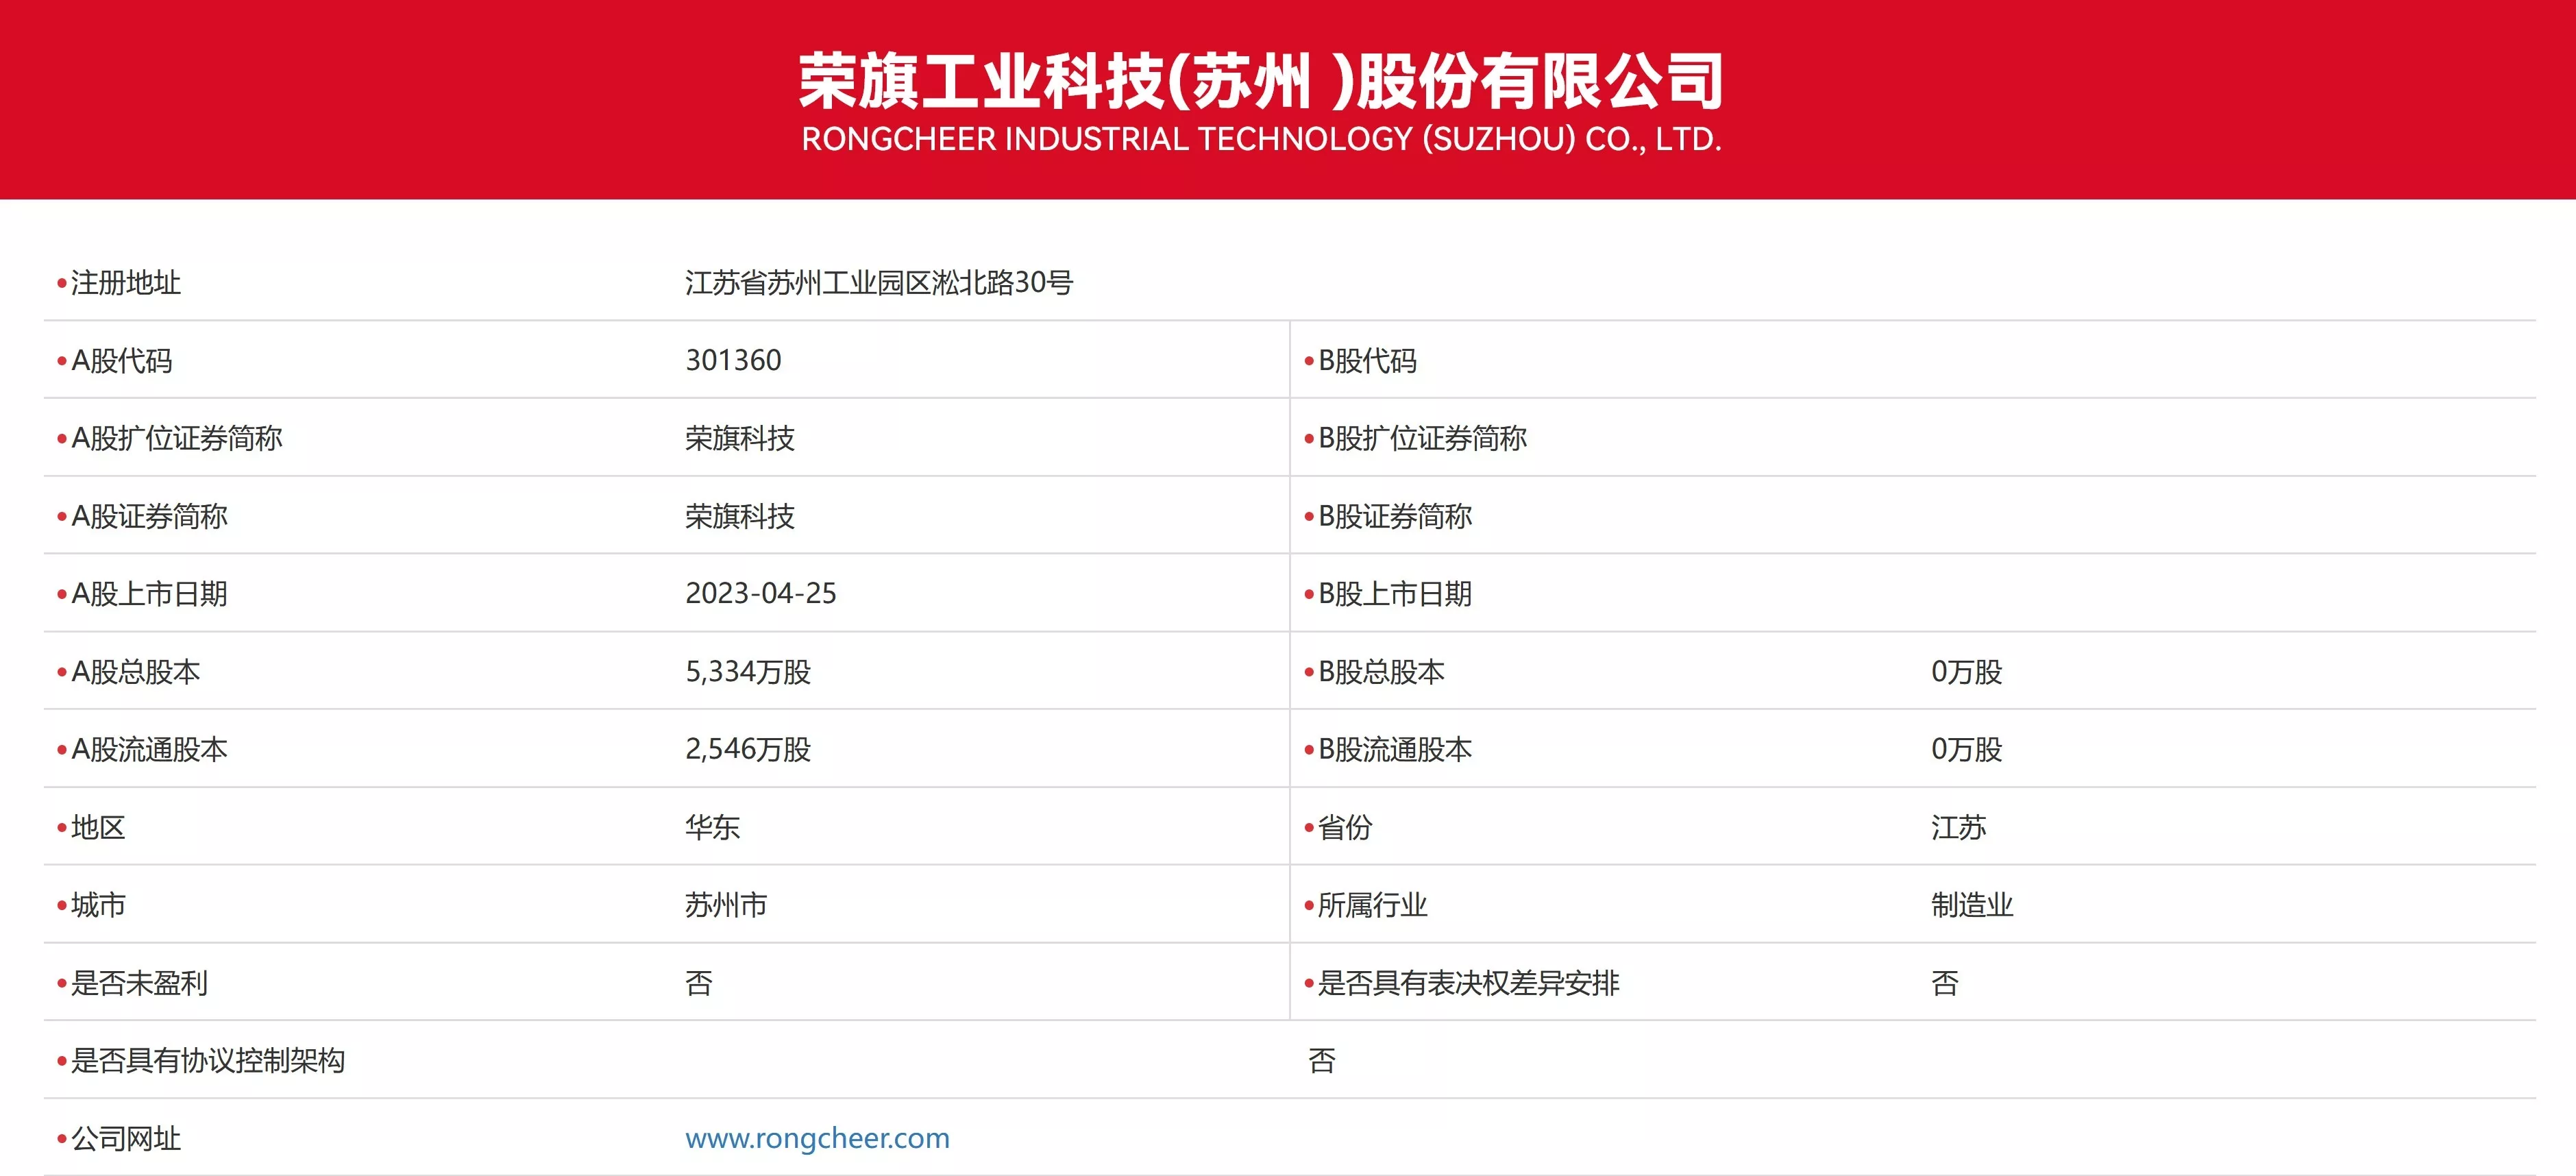This screenshot has width=2576, height=1176.
Task: Click the 城市 label
Action: point(98,906)
